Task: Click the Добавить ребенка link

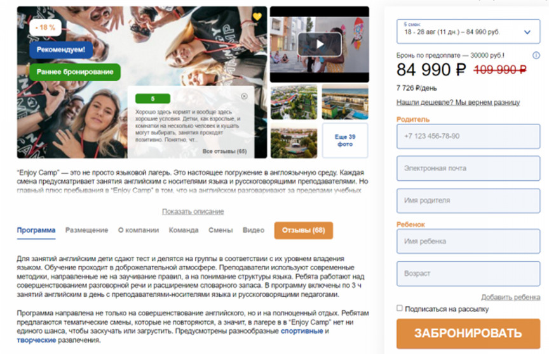Action: pos(510,297)
